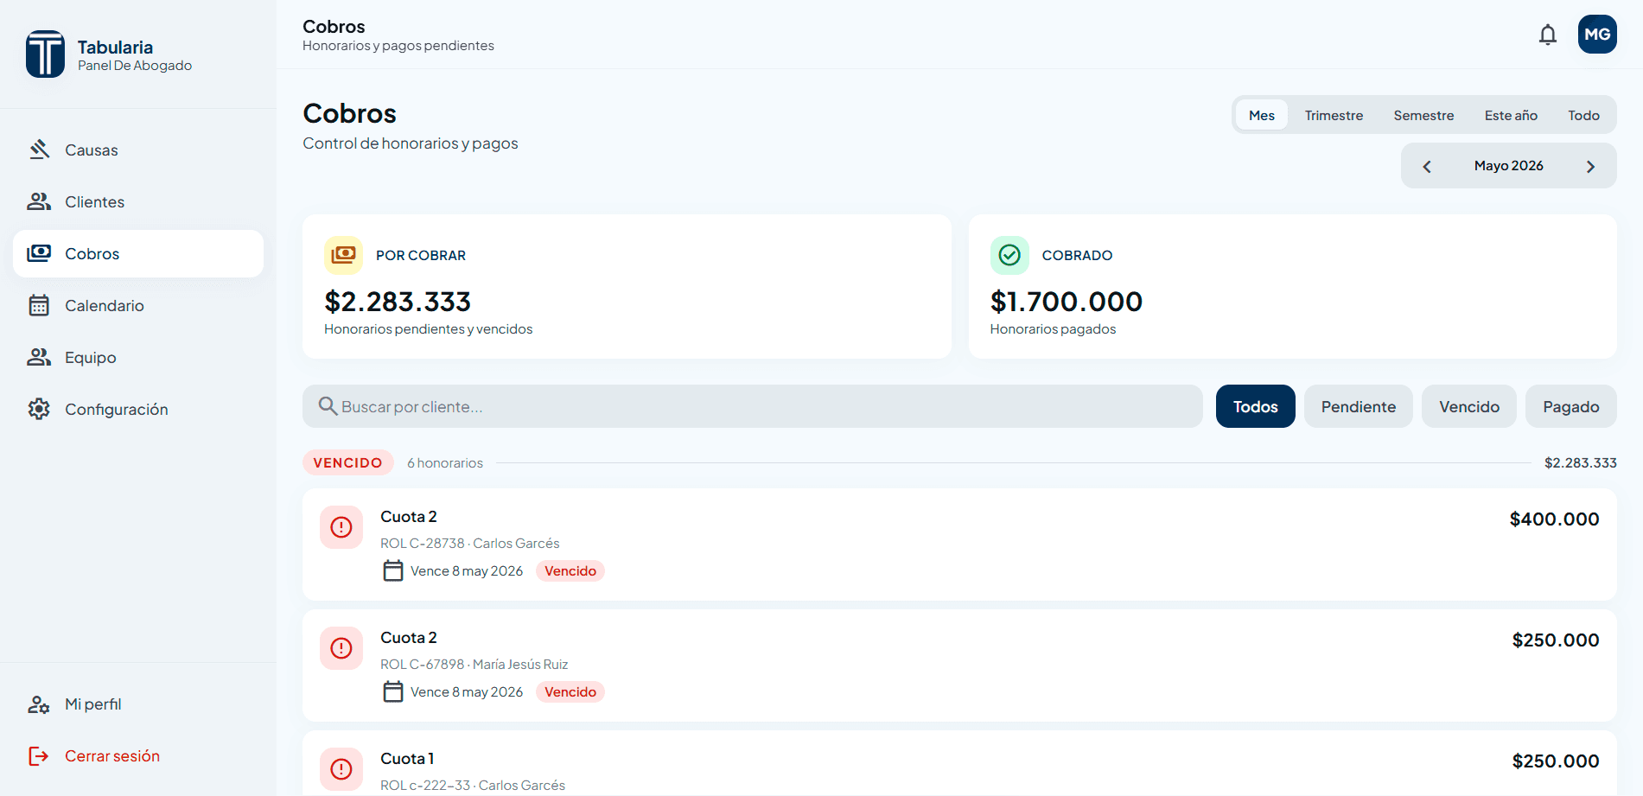Image resolution: width=1643 pixels, height=796 pixels.
Task: Click the Cobrado amount $1.700.000
Action: point(1067,302)
